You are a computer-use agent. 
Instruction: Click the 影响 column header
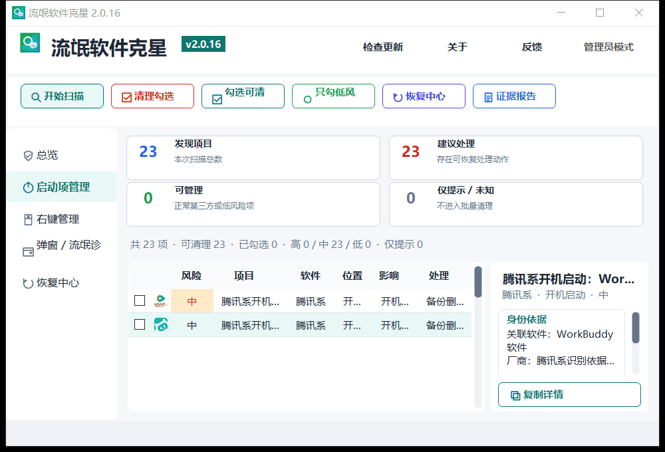[388, 276]
